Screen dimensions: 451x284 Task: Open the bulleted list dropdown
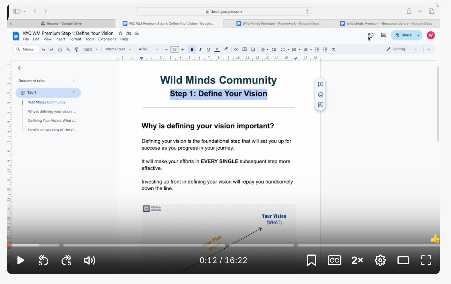click(x=296, y=50)
